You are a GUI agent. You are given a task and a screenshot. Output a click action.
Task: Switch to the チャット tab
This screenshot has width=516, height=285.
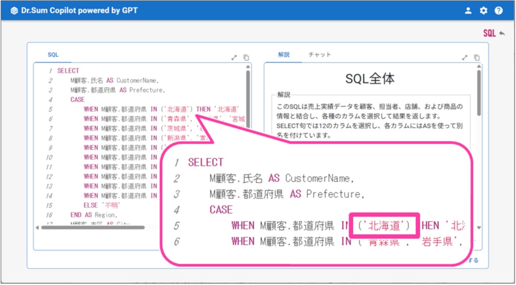click(x=320, y=55)
